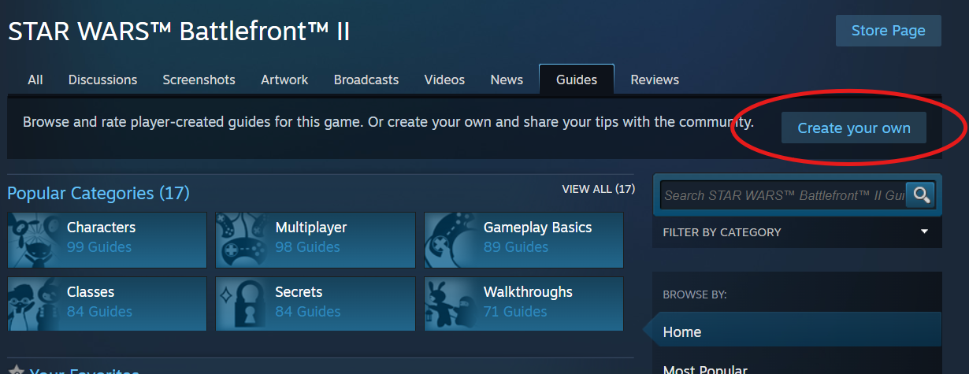
Task: Open the Characters category icon
Action: (x=34, y=239)
